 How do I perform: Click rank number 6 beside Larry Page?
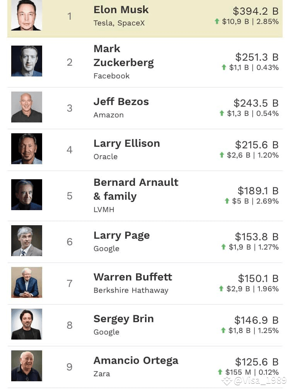(70, 242)
